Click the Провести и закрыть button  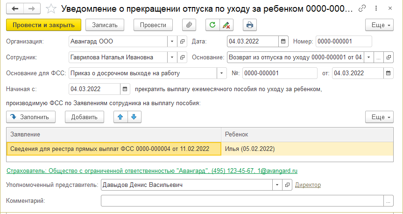tap(44, 25)
